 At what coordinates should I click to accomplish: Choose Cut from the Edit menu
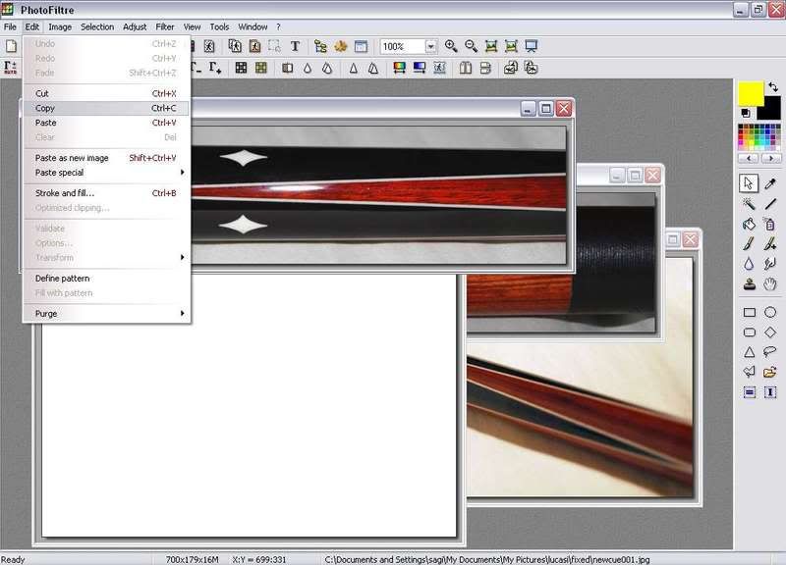[107, 93]
